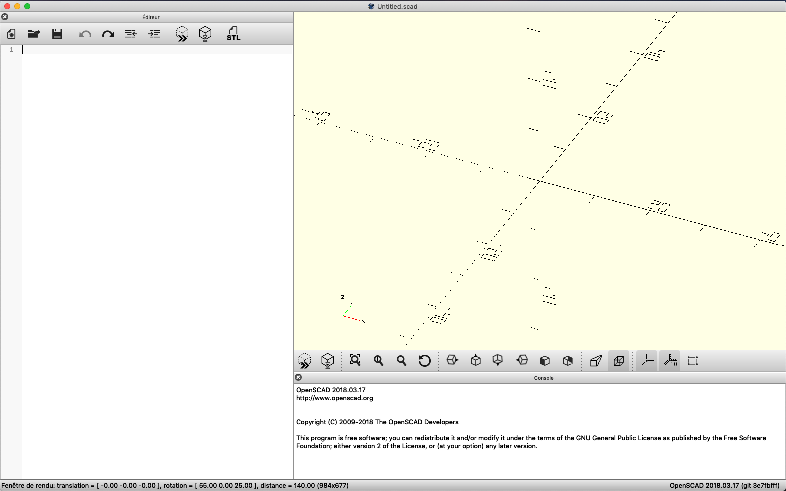786x491 pixels.
Task: Toggle the axes display
Action: click(x=647, y=361)
